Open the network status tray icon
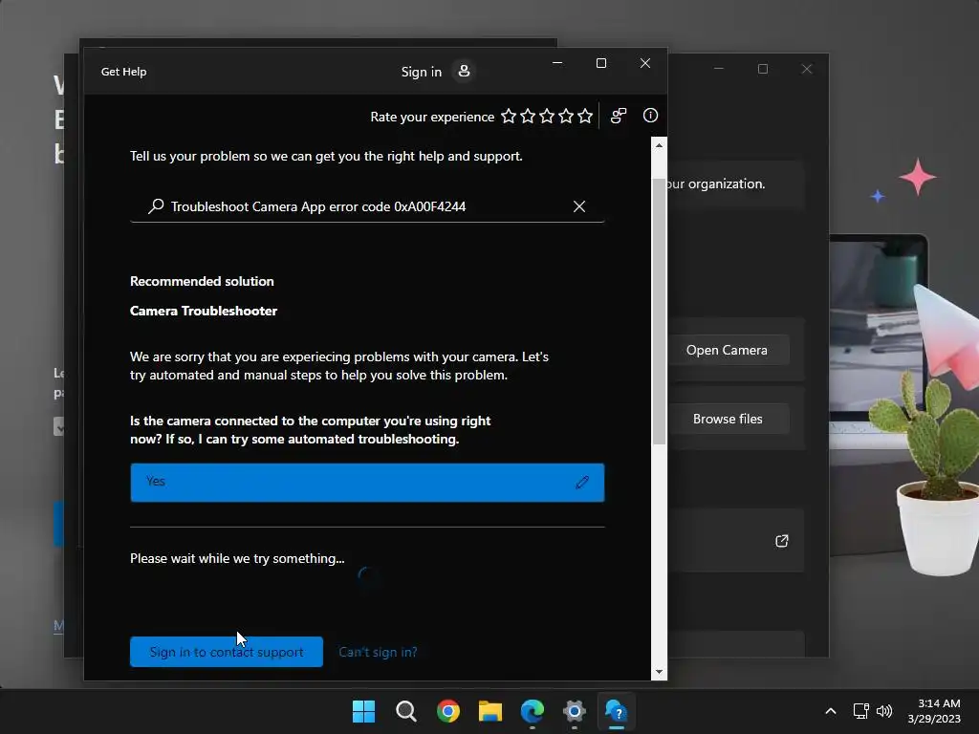 point(861,711)
